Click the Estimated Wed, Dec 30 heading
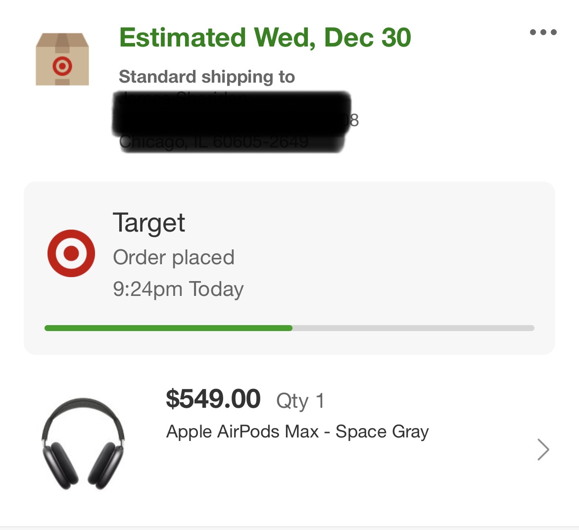Screen dimensions: 579x530 tap(265, 38)
